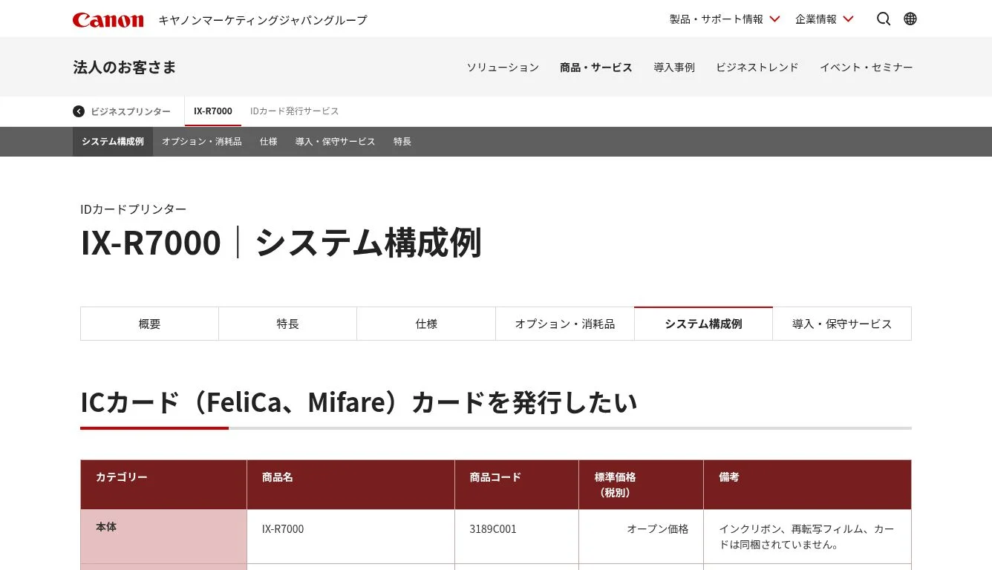
Task: Click オープン価格 price cell
Action: 642,537
